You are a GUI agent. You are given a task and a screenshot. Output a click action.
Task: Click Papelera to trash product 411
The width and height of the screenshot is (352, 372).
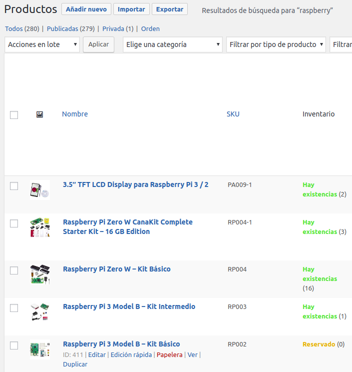170,354
